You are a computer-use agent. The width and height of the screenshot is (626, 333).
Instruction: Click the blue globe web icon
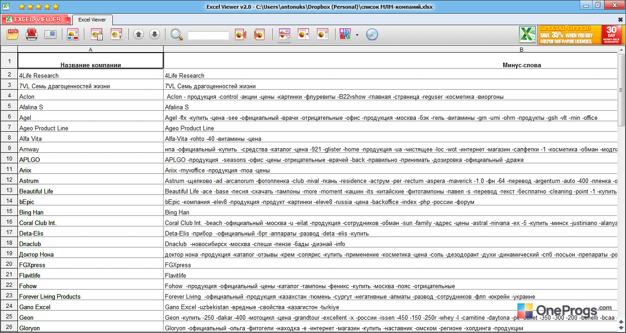[x=372, y=34]
